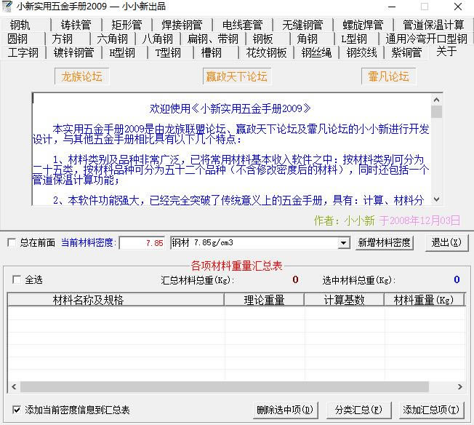Switch to the 钢板 tab
Viewport: 474px width, 425px height.
[x=268, y=39]
